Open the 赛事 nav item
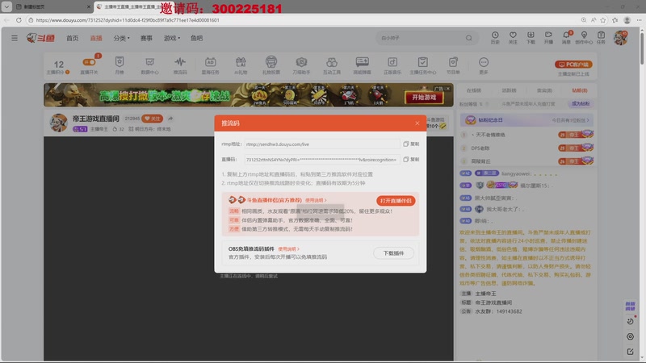This screenshot has height=363, width=646. [x=146, y=38]
